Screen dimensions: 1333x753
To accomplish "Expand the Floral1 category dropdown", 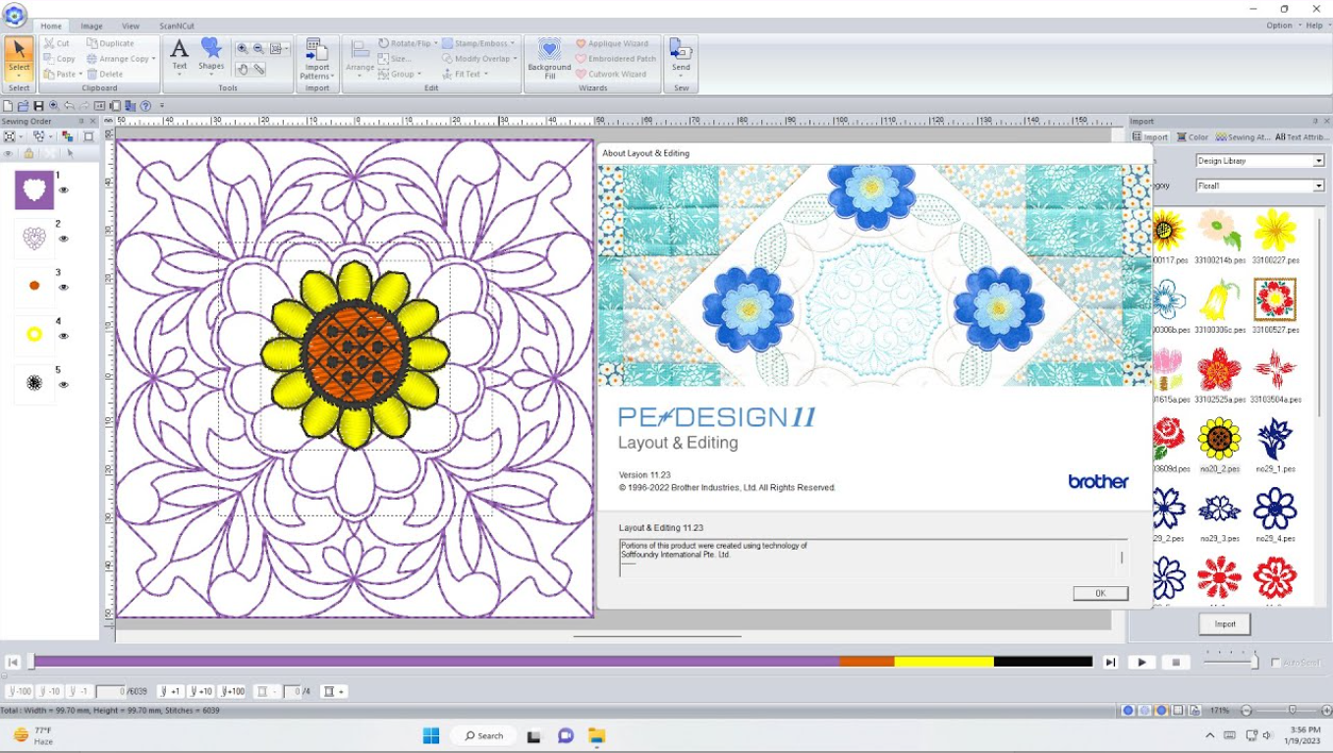I will point(1318,186).
